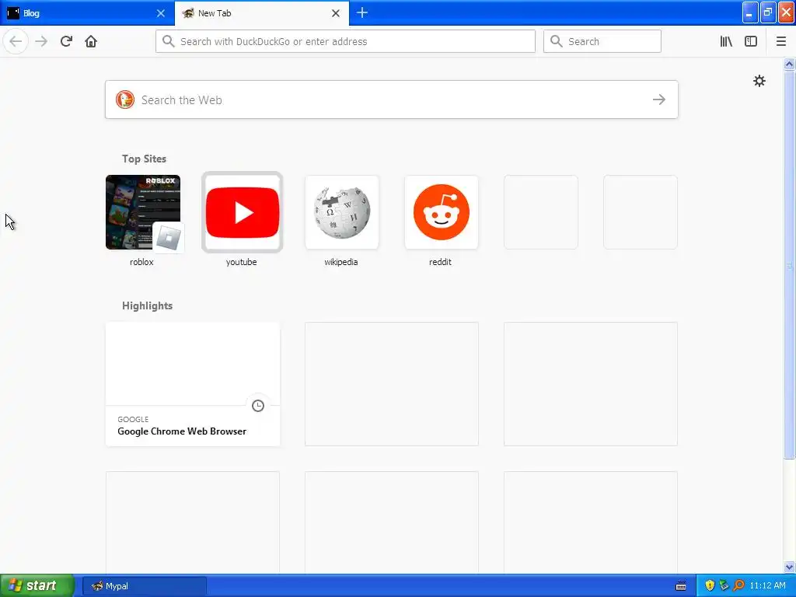Click the roblox label text
This screenshot has width=796, height=597.
click(x=141, y=262)
